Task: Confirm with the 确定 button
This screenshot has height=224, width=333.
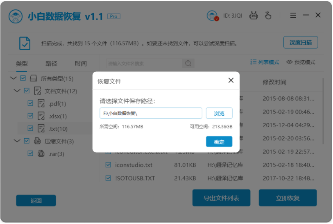Action: [219, 142]
